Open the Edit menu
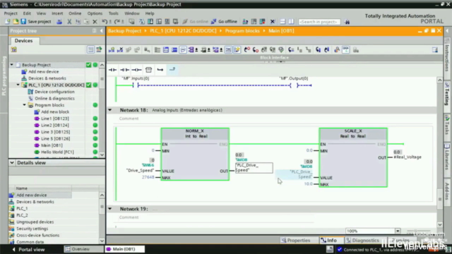 pos(27,13)
